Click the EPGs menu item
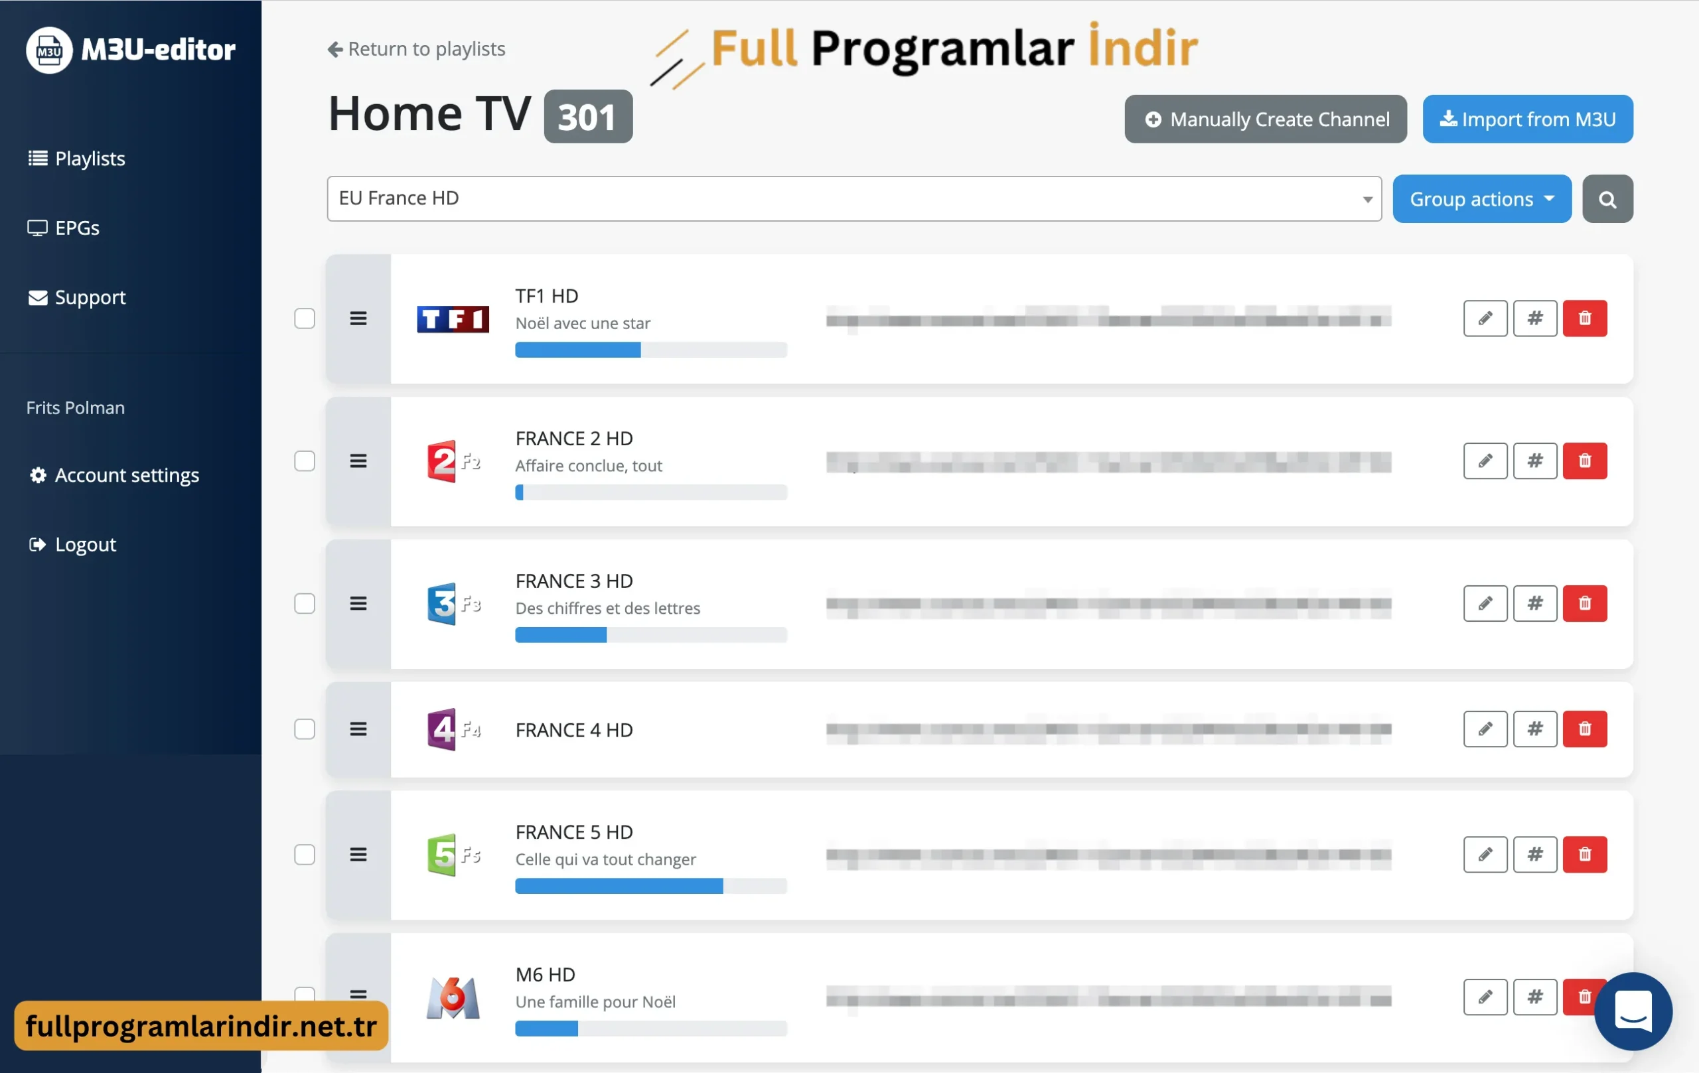The image size is (1699, 1073). coord(77,226)
